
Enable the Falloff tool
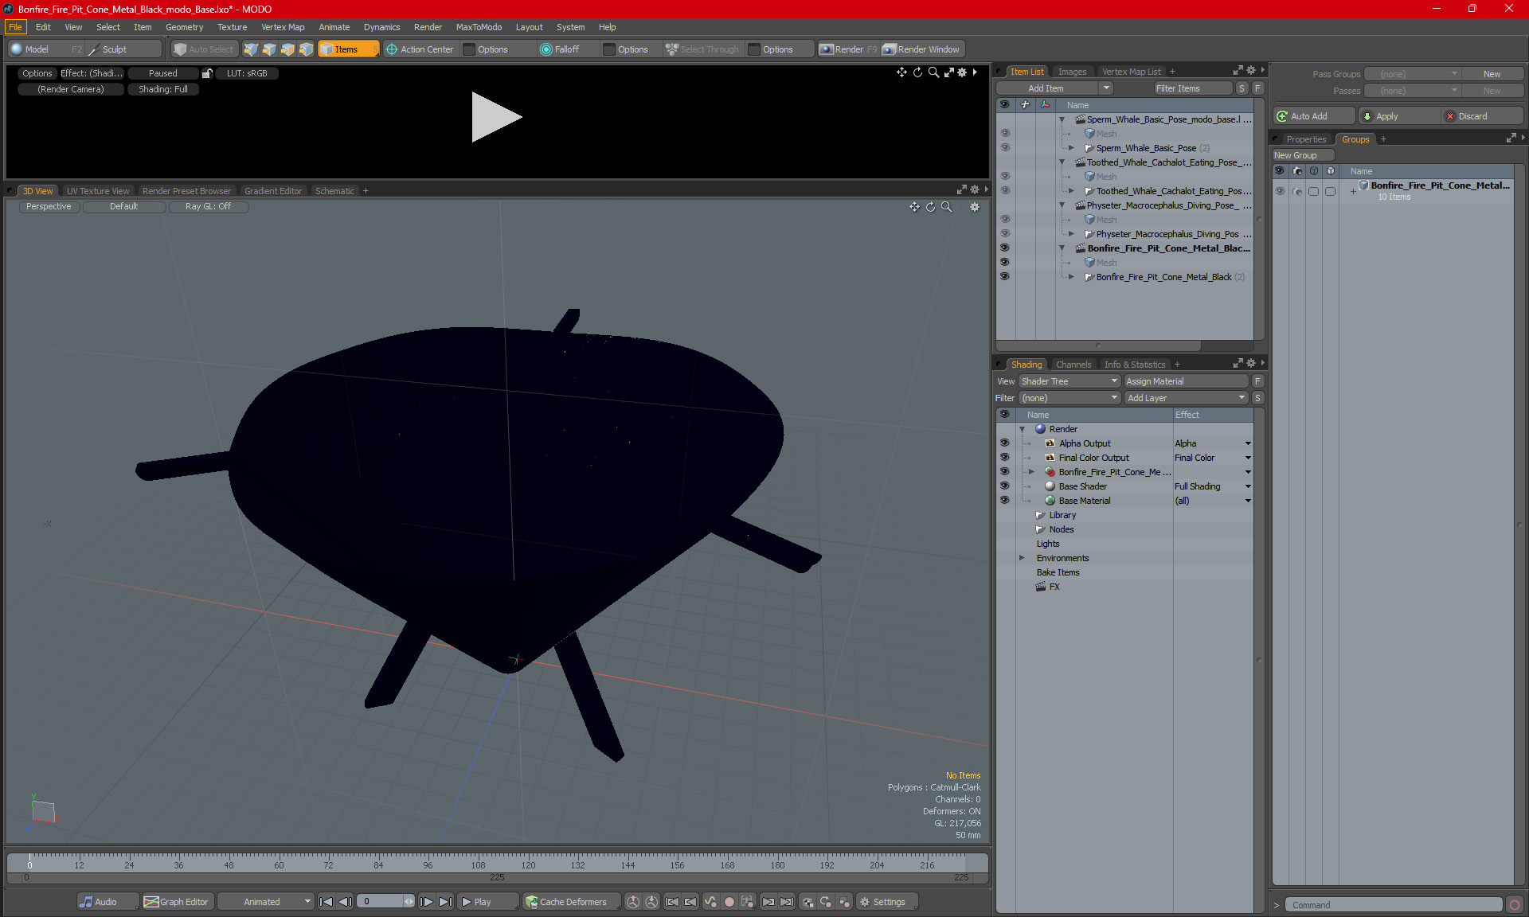click(x=560, y=49)
